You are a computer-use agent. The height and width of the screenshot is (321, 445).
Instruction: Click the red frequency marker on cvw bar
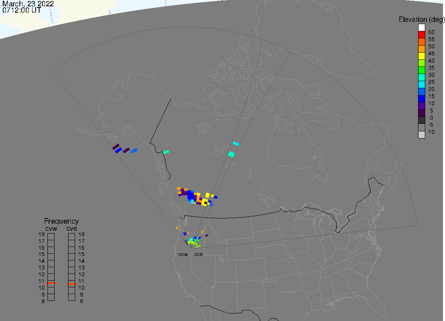(x=51, y=283)
